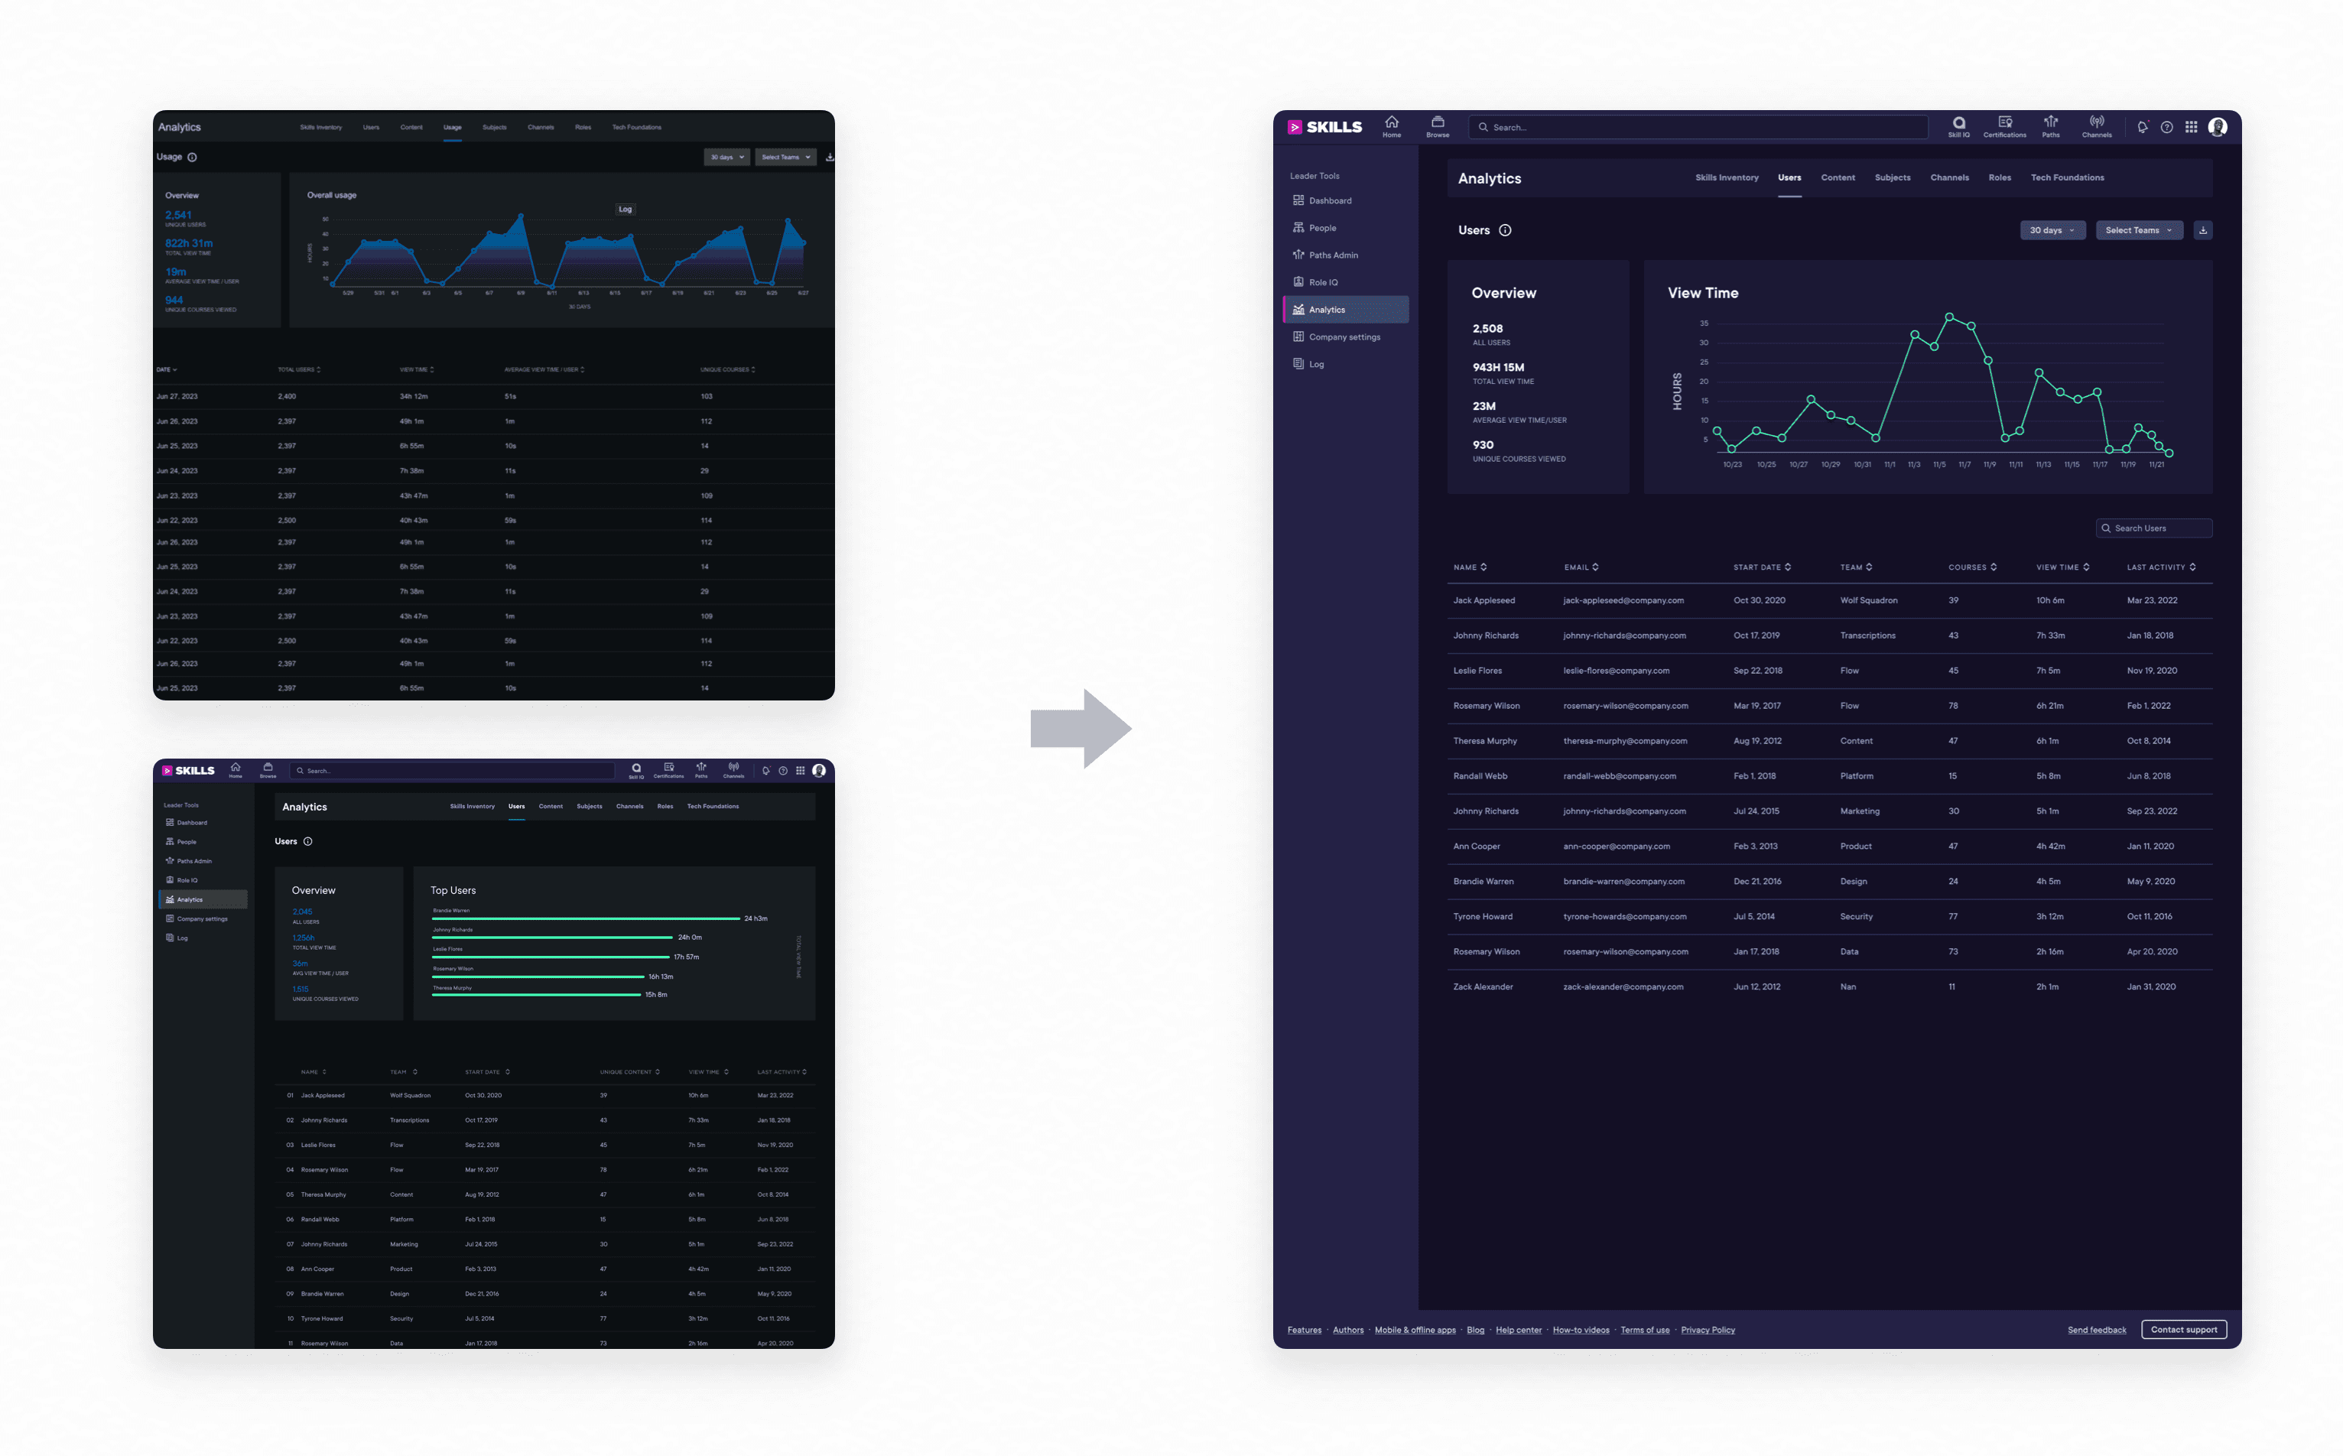Open Paths Admin in the purple sidebar

1333,255
